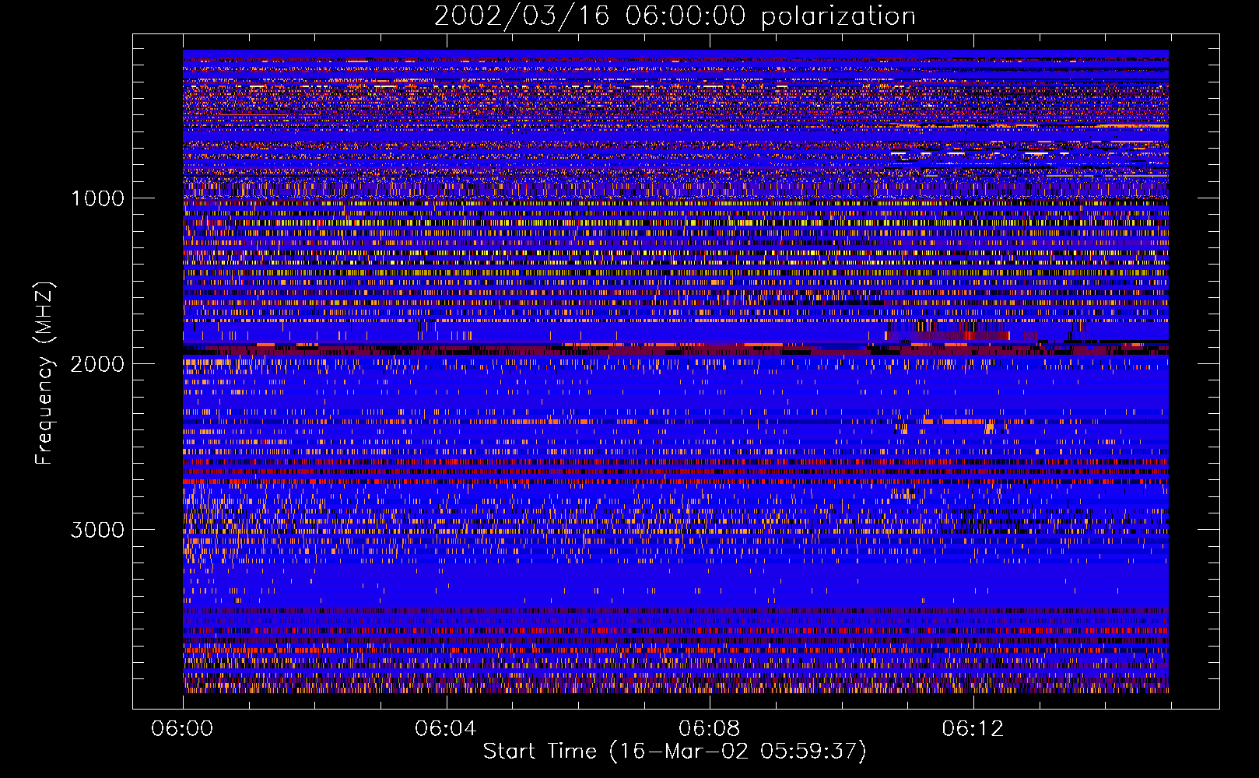Click the plot title "2002/03/16 06:00:00 polarization"
The height and width of the screenshot is (778, 1259).
pyautogui.click(x=675, y=16)
